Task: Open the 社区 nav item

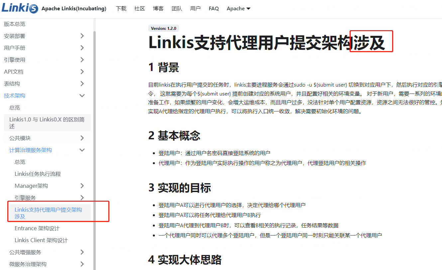Action: [140, 9]
